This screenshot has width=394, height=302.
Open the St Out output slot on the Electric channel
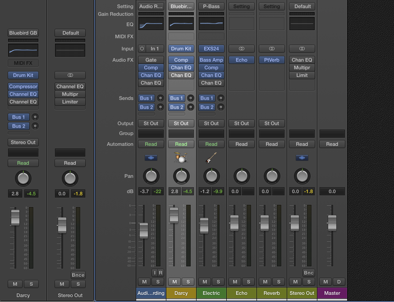coord(211,123)
